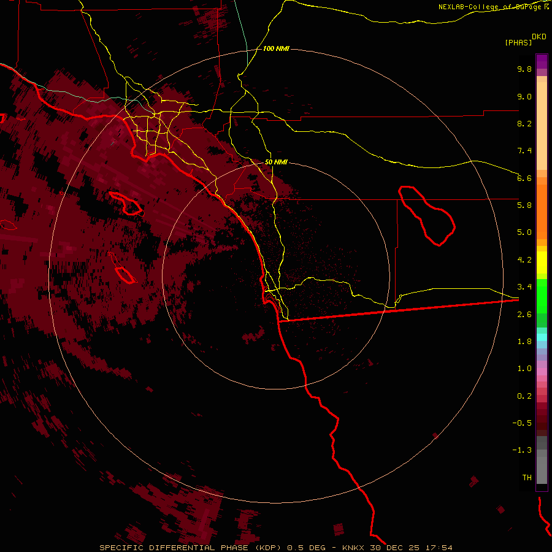Image resolution: width=552 pixels, height=552 pixels.
Task: Click the DKD label above color scale
Action: (x=539, y=36)
